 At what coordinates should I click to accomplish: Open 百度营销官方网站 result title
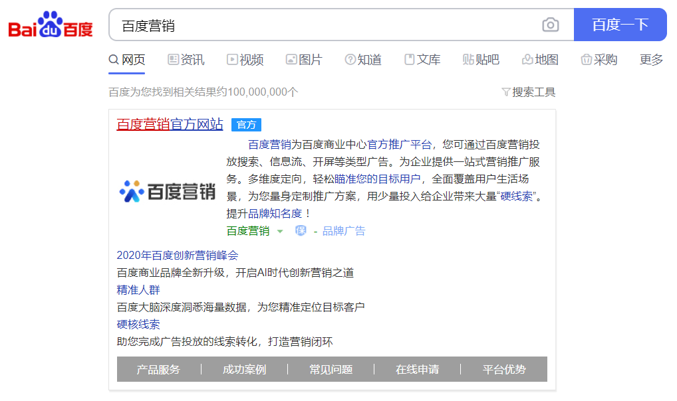(170, 124)
